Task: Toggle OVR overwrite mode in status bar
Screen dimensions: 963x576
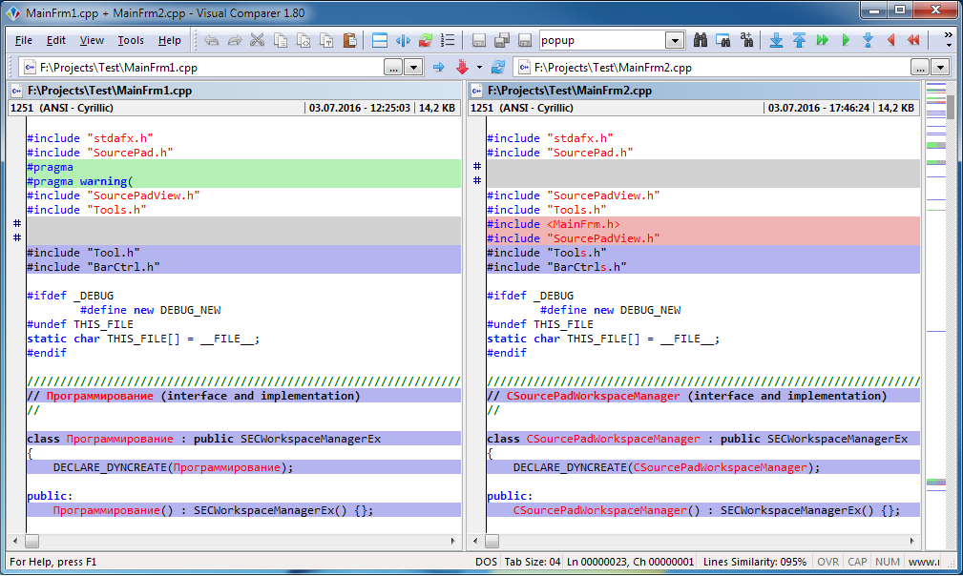Action: [826, 562]
